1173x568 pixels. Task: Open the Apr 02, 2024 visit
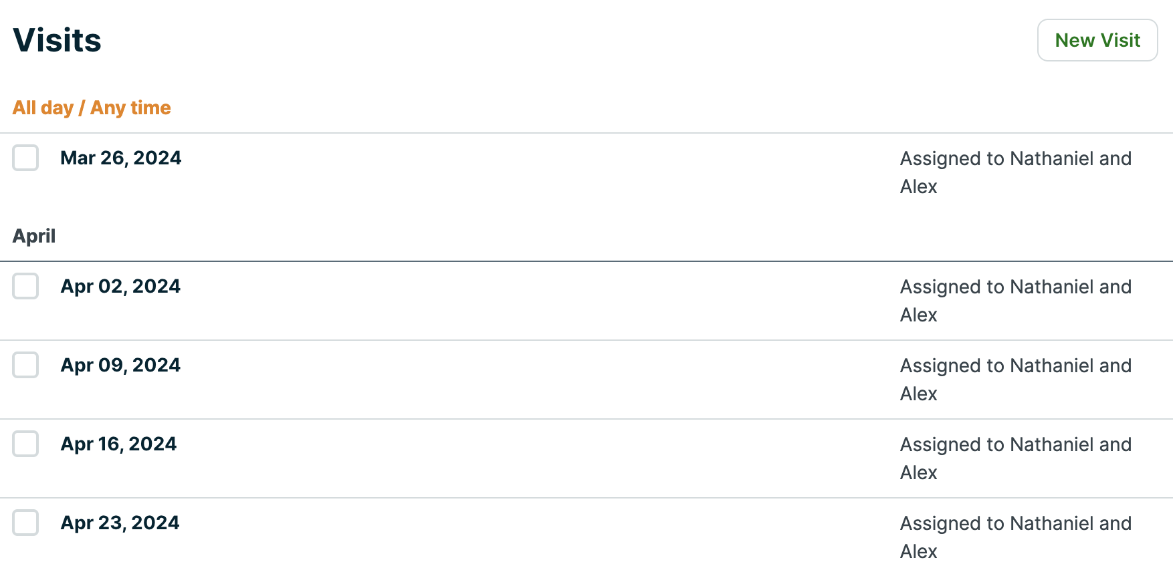click(120, 287)
